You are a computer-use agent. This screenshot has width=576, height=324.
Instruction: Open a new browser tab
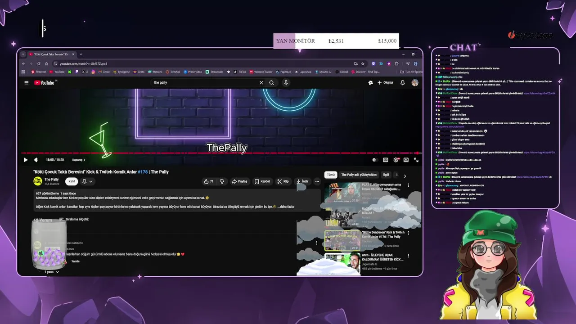click(81, 54)
